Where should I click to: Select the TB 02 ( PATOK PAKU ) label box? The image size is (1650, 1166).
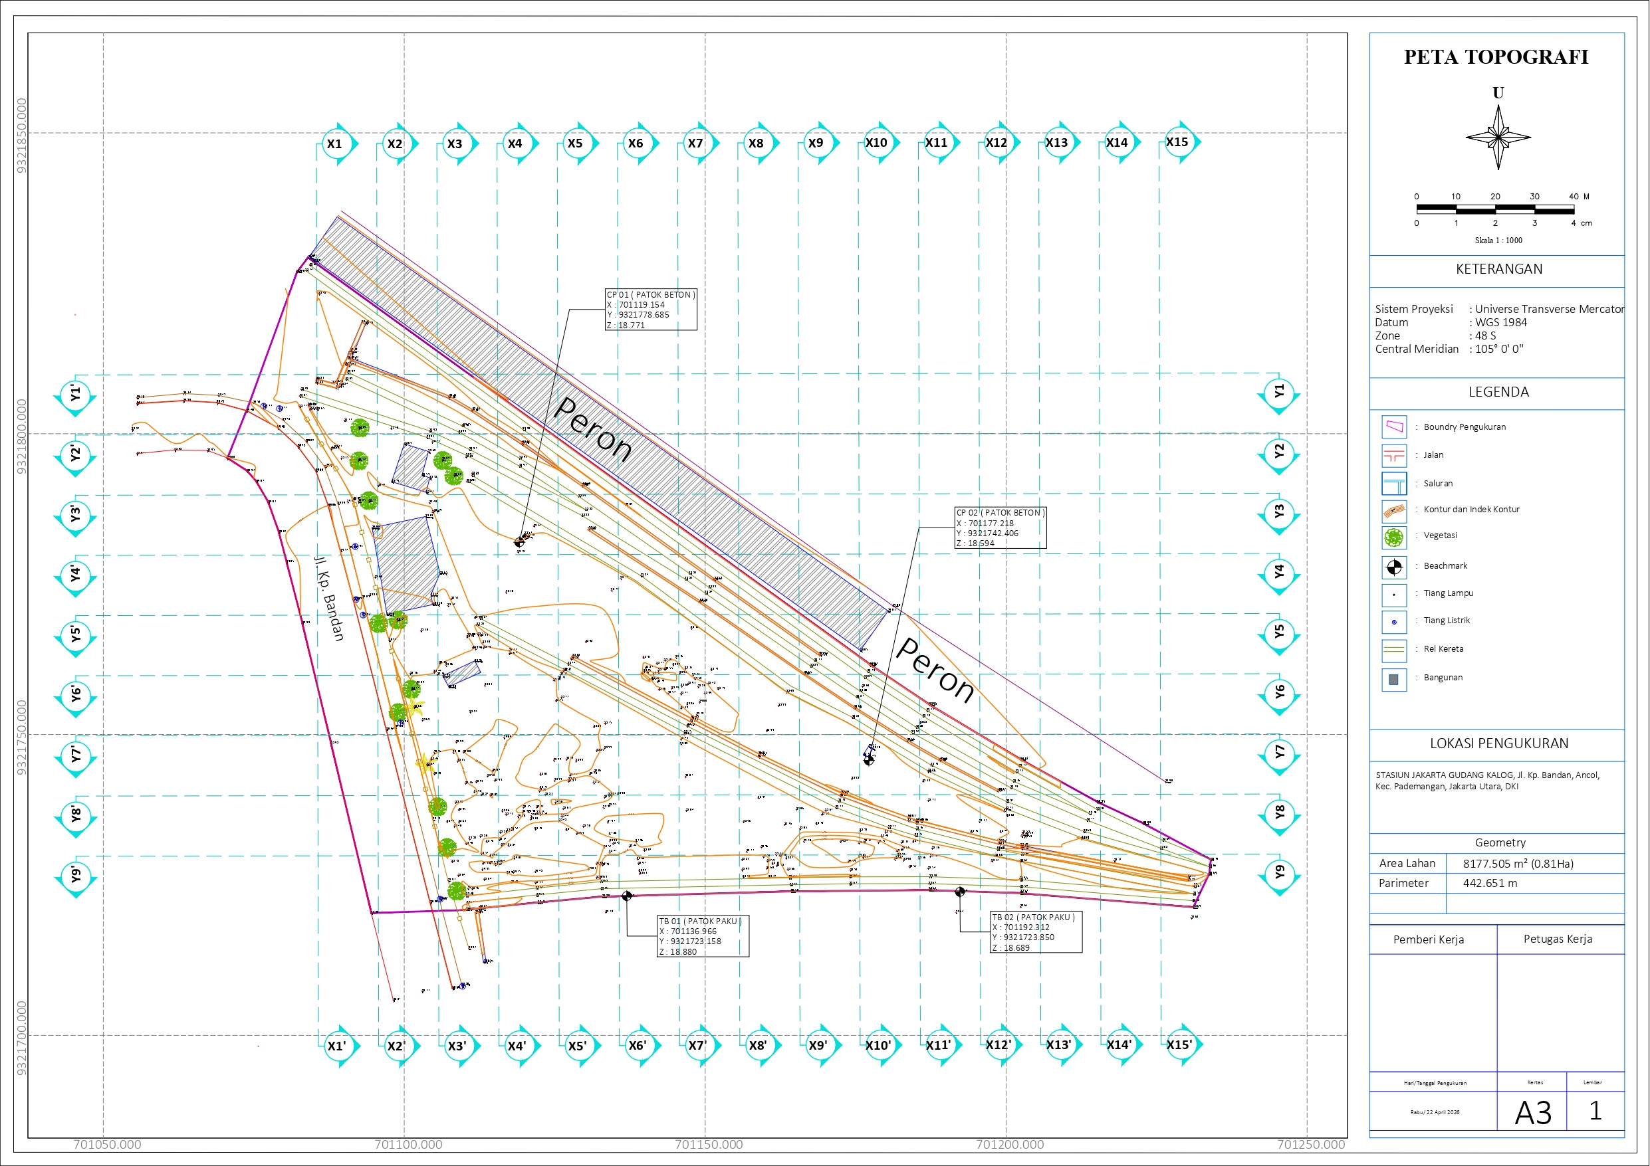click(1036, 933)
